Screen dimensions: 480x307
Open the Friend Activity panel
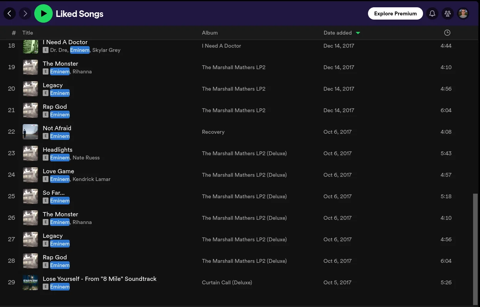pyautogui.click(x=447, y=13)
